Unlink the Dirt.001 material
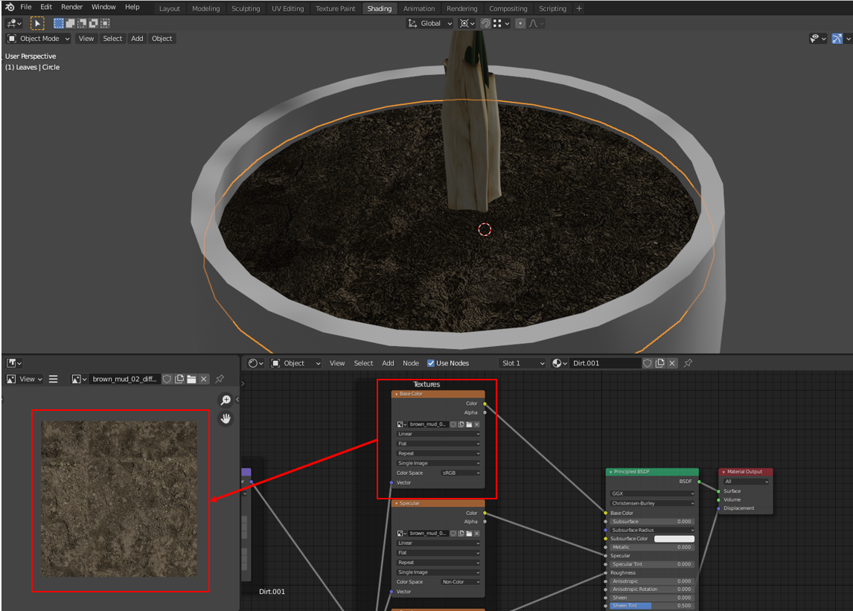This screenshot has height=611, width=853. click(x=672, y=363)
